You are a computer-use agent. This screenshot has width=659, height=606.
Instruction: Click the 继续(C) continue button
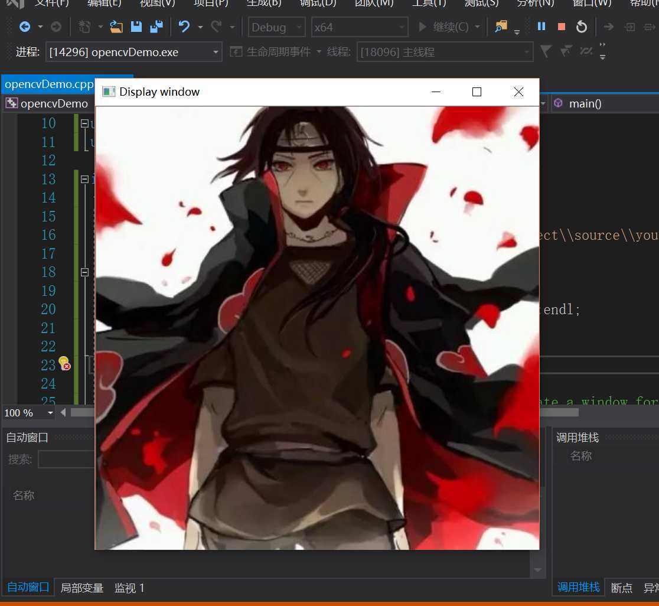[x=444, y=27]
